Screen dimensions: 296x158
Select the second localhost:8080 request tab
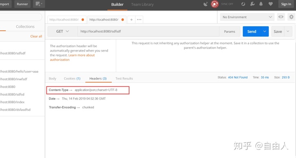click(x=106, y=20)
